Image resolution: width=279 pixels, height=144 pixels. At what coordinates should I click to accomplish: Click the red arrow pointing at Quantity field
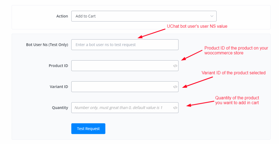coord(200,104)
